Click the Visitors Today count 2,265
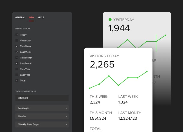The width and height of the screenshot is (183, 132). pos(102,64)
